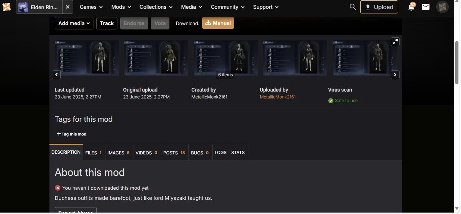Open the third gallery thumbnail
Screen dimensions: 461x214
coord(226,58)
